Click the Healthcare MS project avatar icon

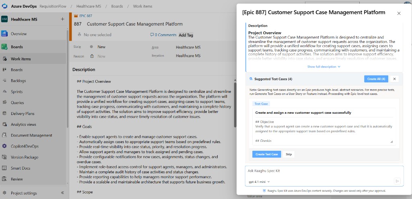point(4,19)
